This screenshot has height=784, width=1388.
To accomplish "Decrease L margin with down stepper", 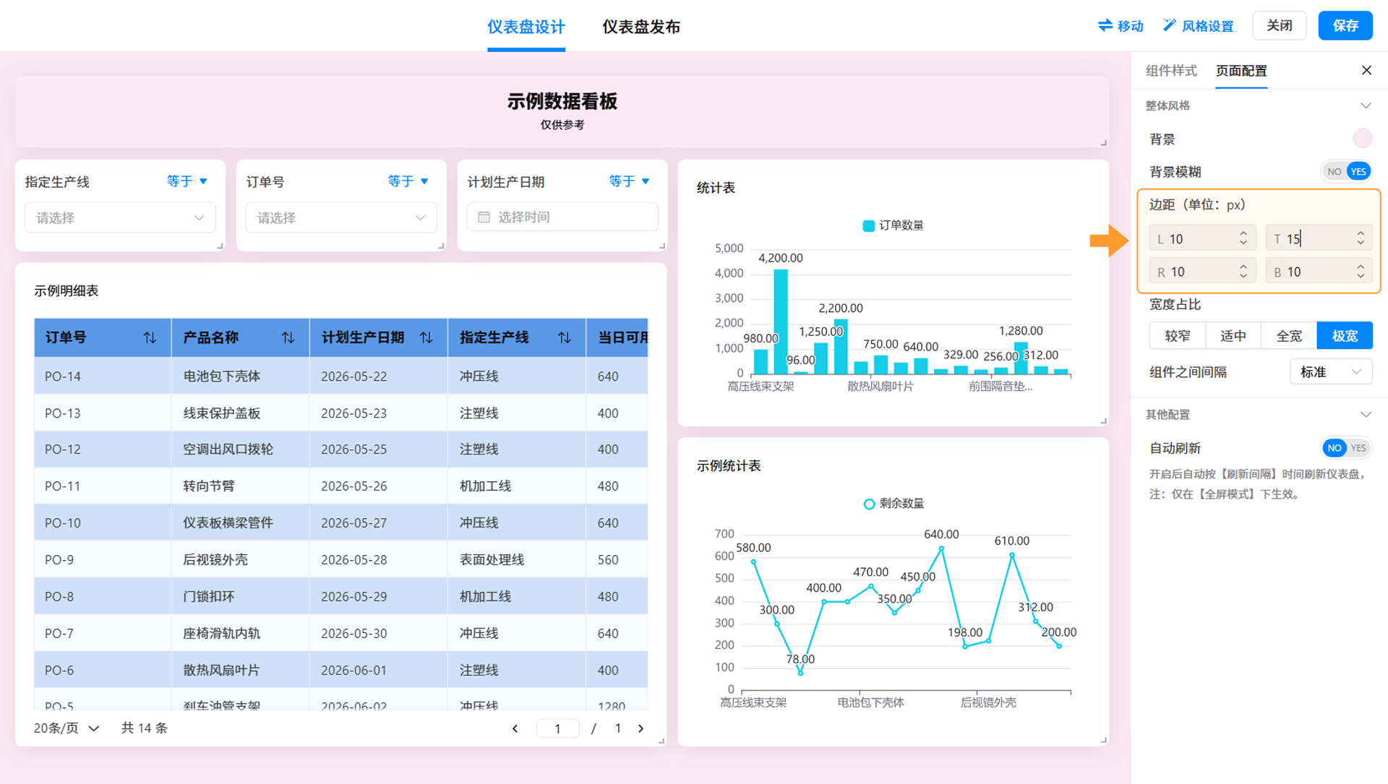I will [x=1243, y=243].
